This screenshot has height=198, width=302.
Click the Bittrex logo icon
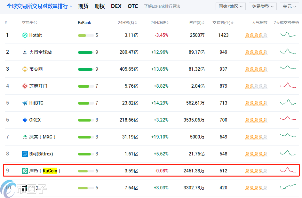tap(25, 154)
